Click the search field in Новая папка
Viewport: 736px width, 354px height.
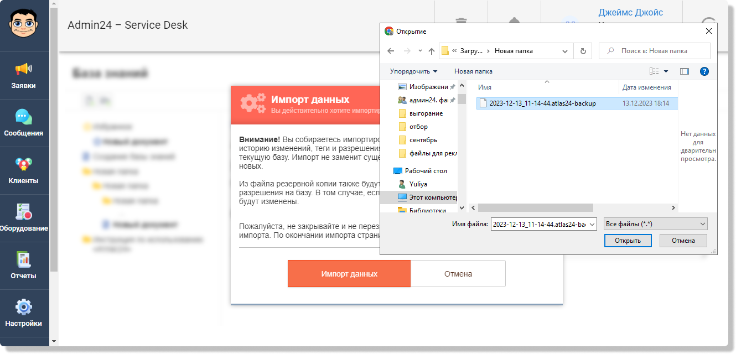pyautogui.click(x=655, y=51)
